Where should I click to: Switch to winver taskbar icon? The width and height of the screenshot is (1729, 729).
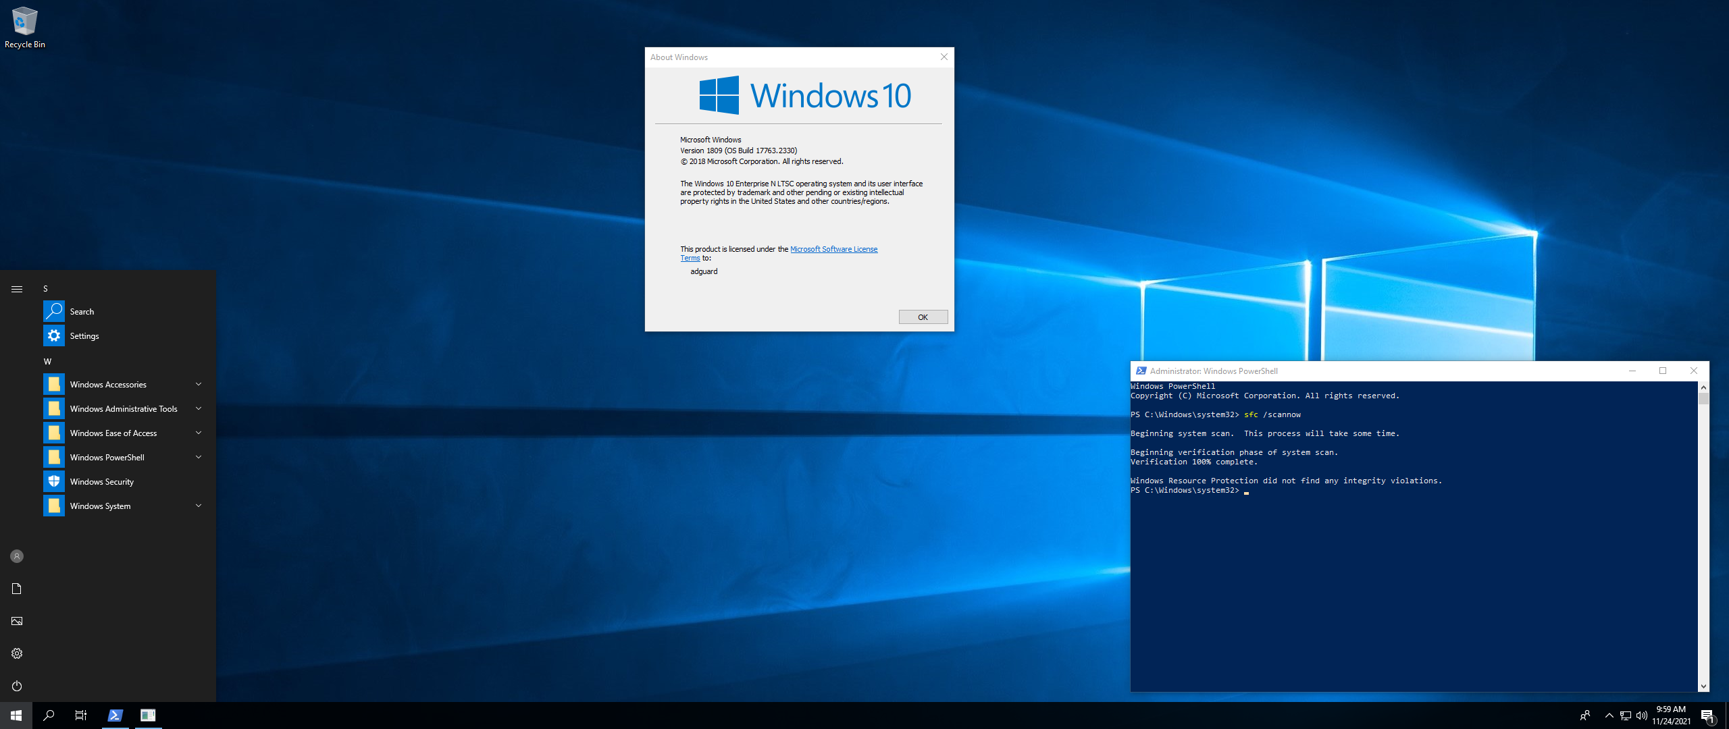[148, 715]
